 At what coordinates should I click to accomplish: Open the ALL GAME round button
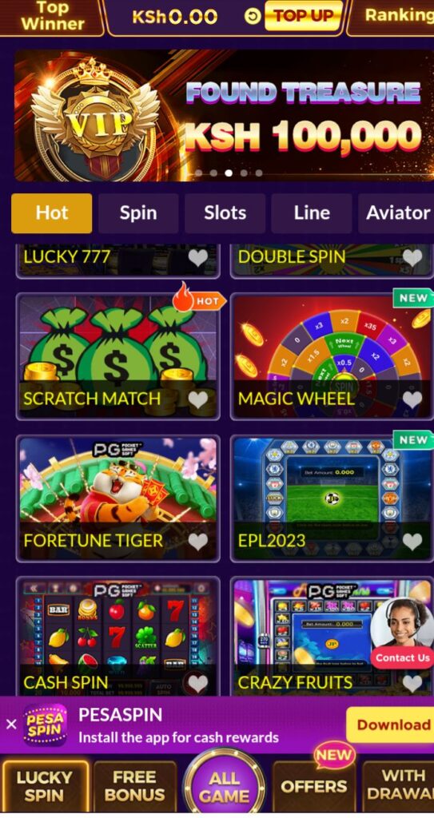coord(224,787)
